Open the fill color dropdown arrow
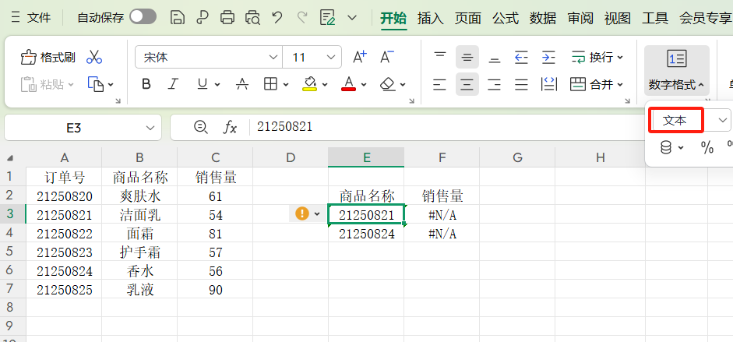 tap(325, 85)
